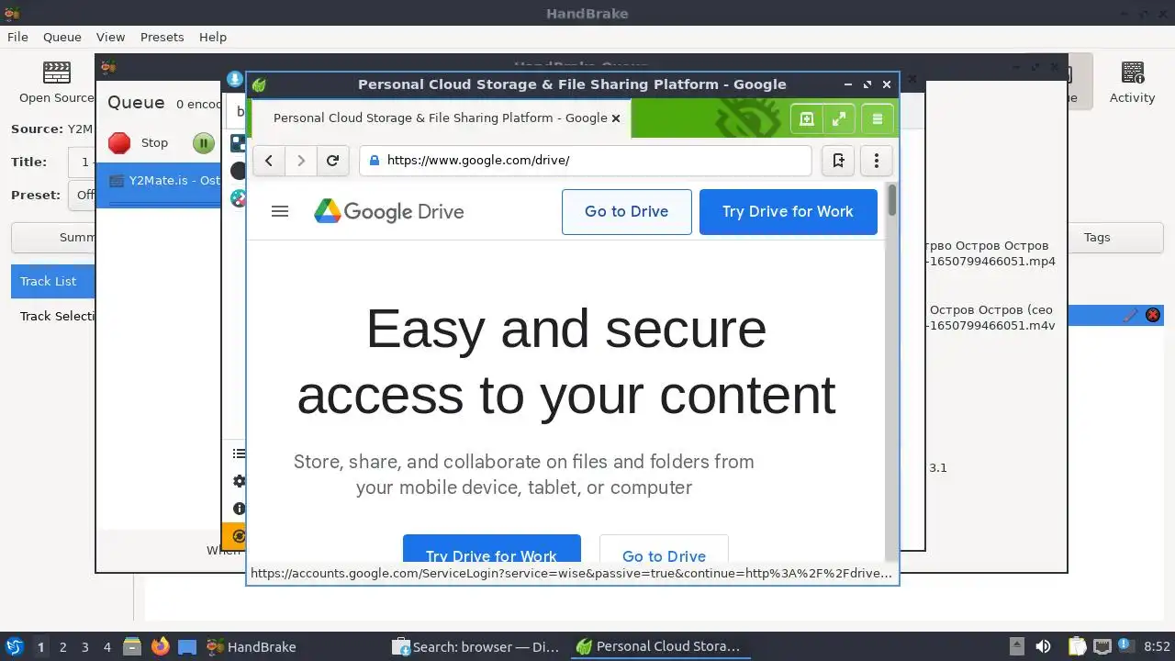Open the Help menu in HandBrake
This screenshot has height=661, width=1175.
click(x=213, y=37)
